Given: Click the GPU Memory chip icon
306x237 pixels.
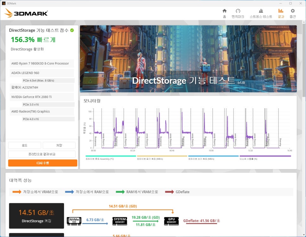Looking at the screenshot, I should [x=171, y=221].
